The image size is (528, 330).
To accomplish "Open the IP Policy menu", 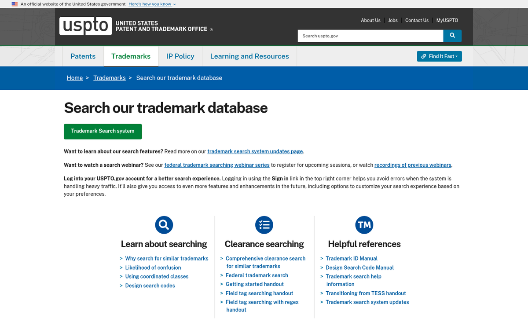I will pos(180,56).
